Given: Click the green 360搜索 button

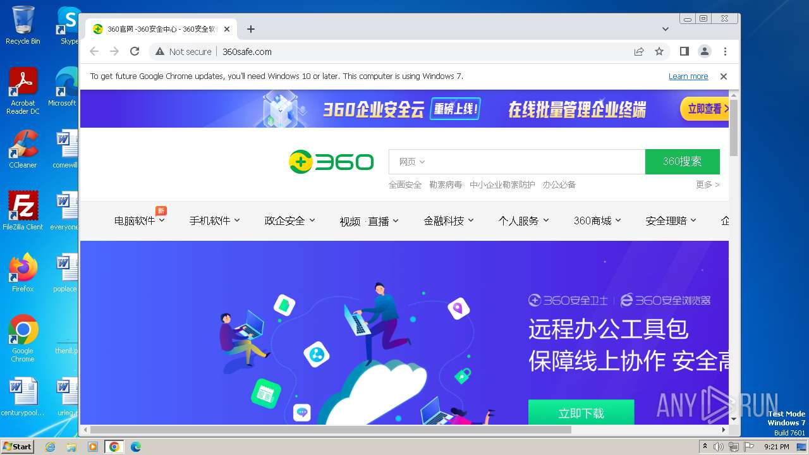Looking at the screenshot, I should [683, 162].
